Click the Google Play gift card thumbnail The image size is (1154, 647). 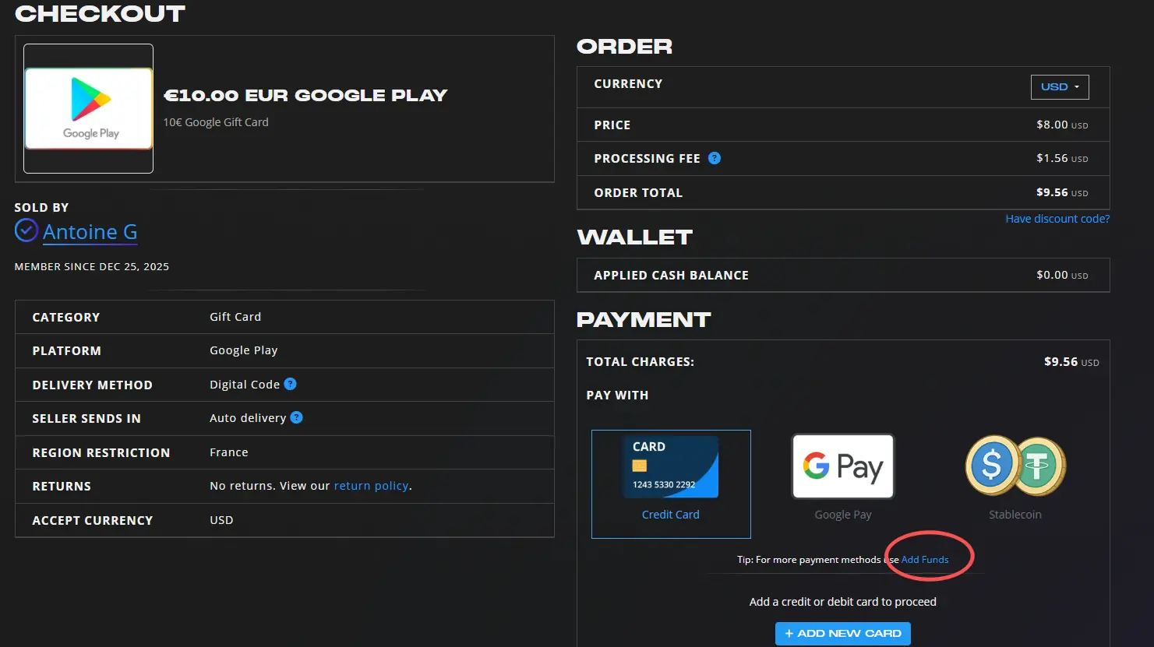[88, 108]
